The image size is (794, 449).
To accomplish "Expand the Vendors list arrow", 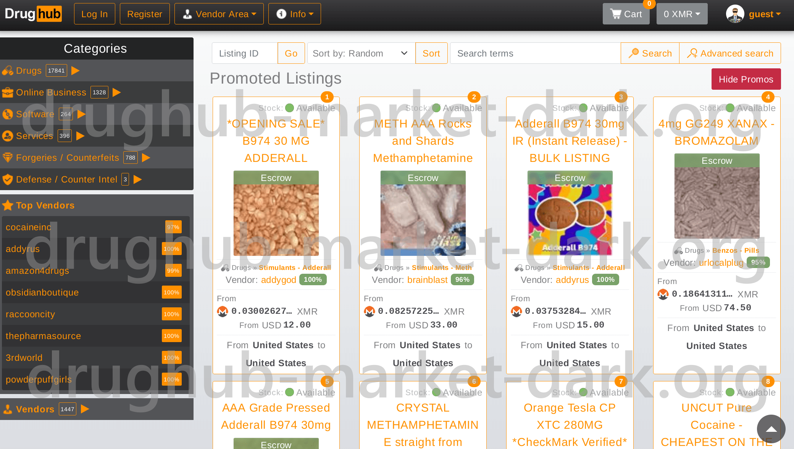I will pyautogui.click(x=85, y=409).
